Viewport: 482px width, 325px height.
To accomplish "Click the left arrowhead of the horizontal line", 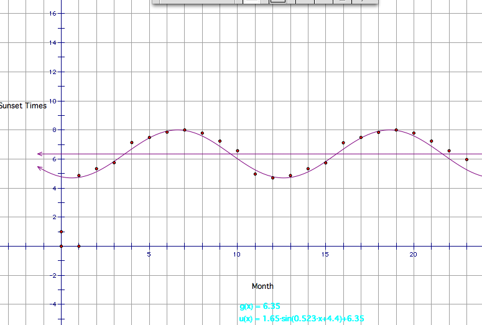I will [x=40, y=154].
